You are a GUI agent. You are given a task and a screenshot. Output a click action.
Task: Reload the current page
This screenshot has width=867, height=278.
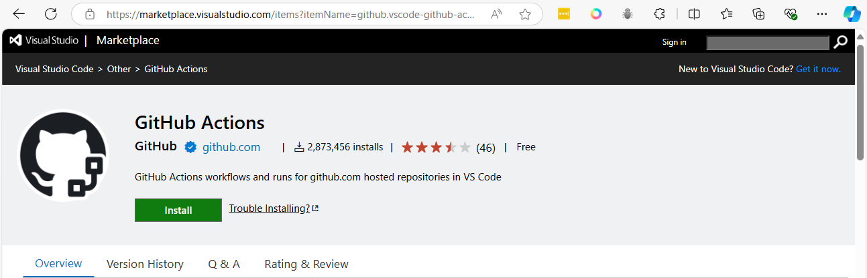[51, 14]
